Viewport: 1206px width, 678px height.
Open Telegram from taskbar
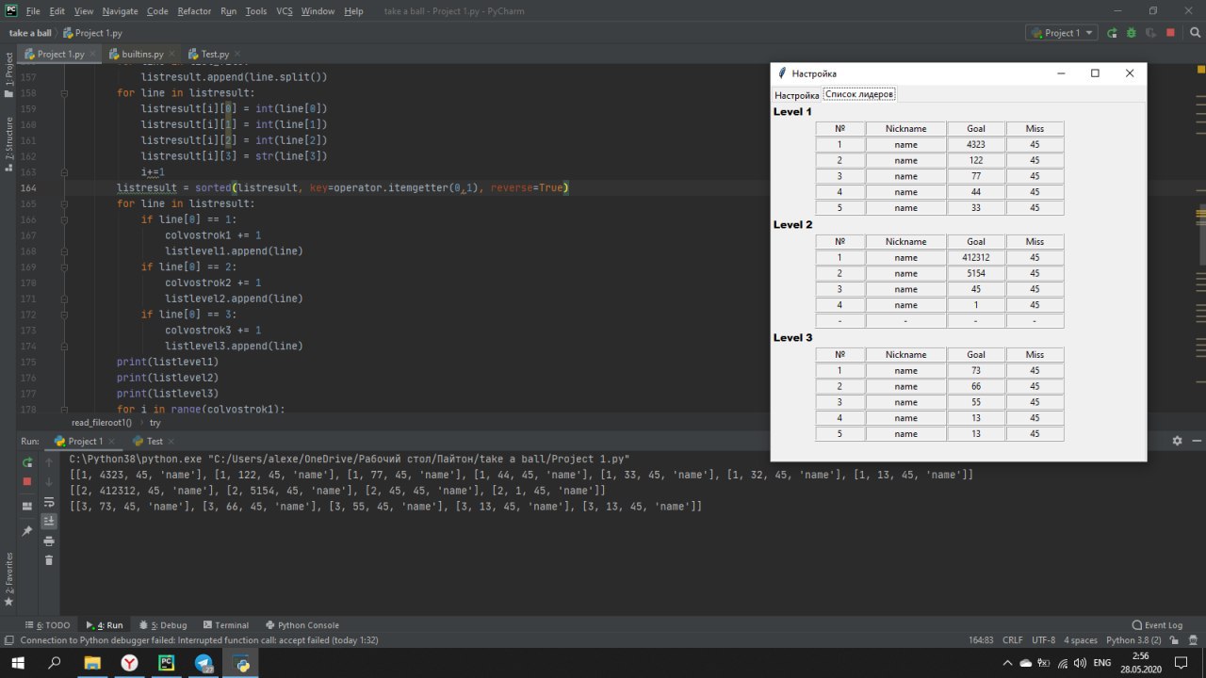[x=204, y=663]
